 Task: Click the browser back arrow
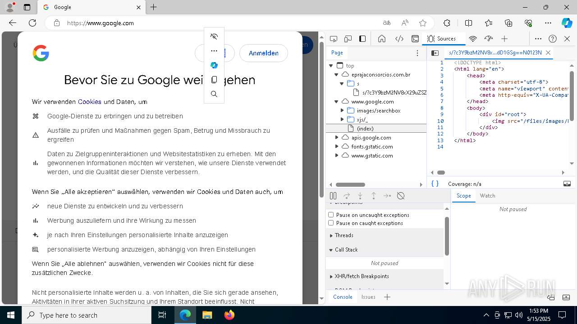tap(13, 23)
